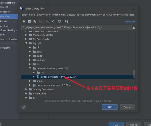Open recent paths history arrow icon
The height and width of the screenshot is (126, 151).
pos(134,27)
